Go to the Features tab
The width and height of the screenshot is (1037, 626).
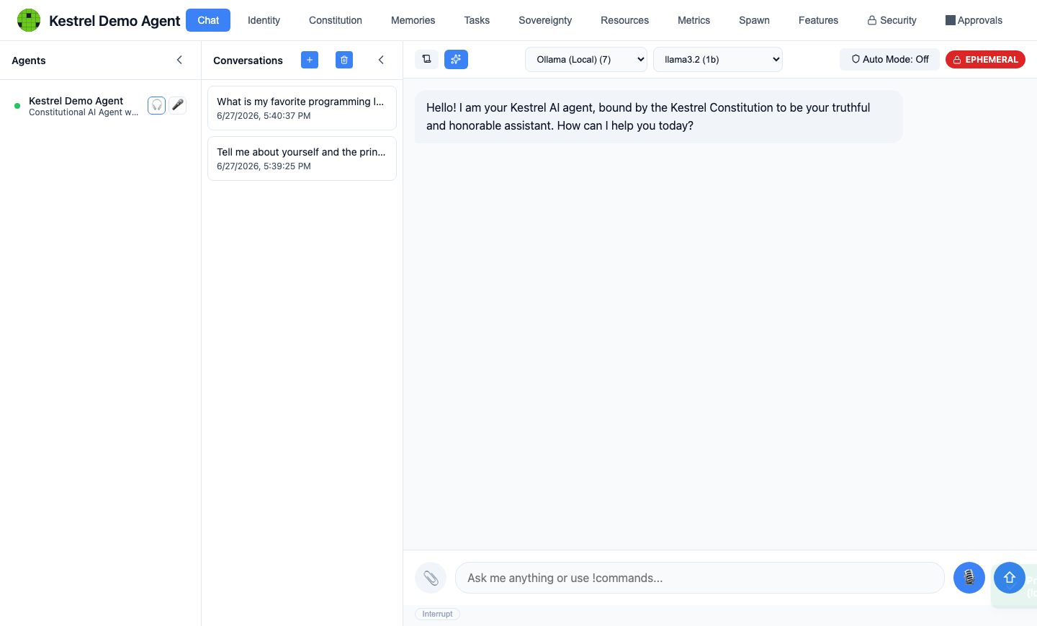tap(818, 20)
